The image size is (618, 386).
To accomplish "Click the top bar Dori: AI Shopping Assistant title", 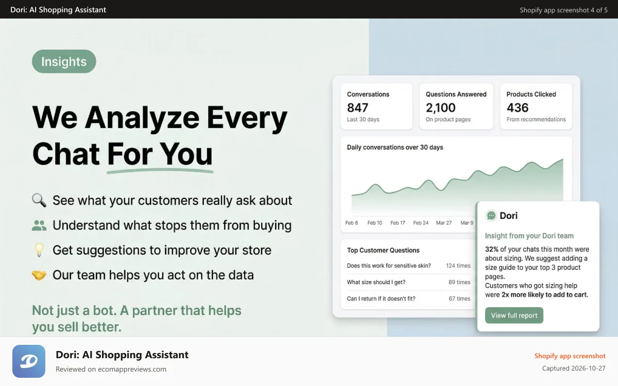I will point(58,10).
